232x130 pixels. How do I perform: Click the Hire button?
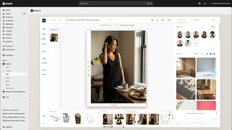[x=213, y=27]
